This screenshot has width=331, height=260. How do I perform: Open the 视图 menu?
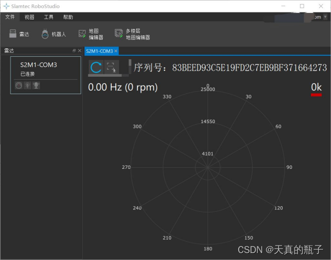[x=29, y=17]
